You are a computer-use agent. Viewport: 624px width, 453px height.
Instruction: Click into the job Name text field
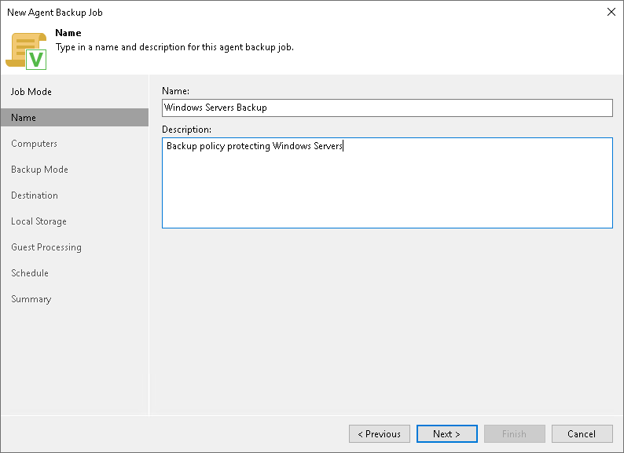coord(387,108)
